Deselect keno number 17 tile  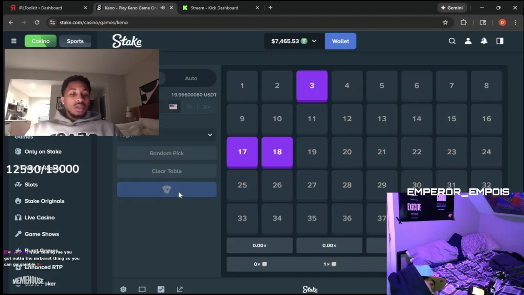coord(242,152)
